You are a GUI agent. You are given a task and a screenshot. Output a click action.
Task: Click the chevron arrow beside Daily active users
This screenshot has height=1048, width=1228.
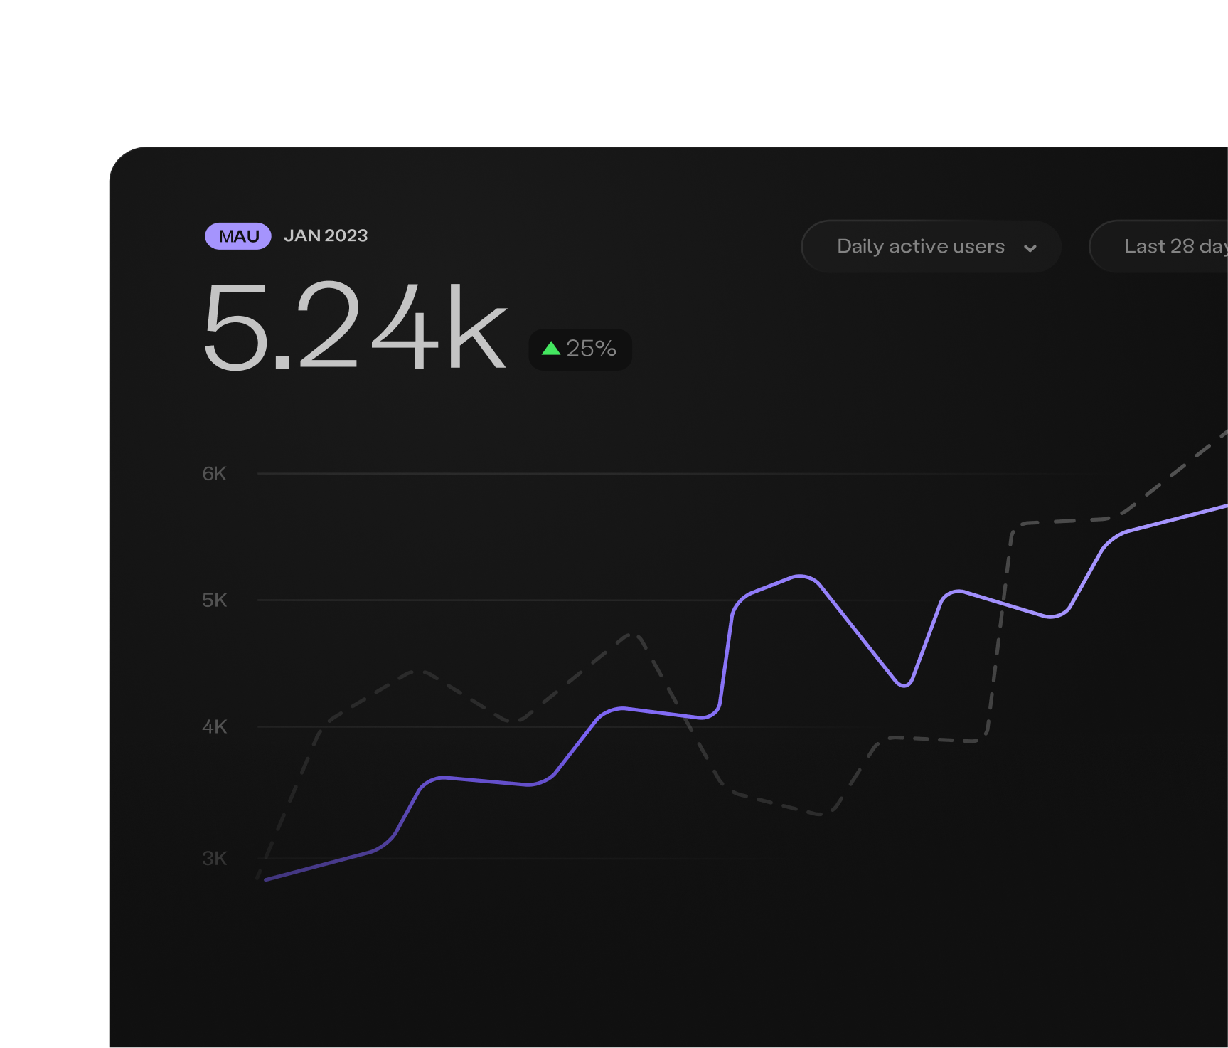click(x=1030, y=248)
